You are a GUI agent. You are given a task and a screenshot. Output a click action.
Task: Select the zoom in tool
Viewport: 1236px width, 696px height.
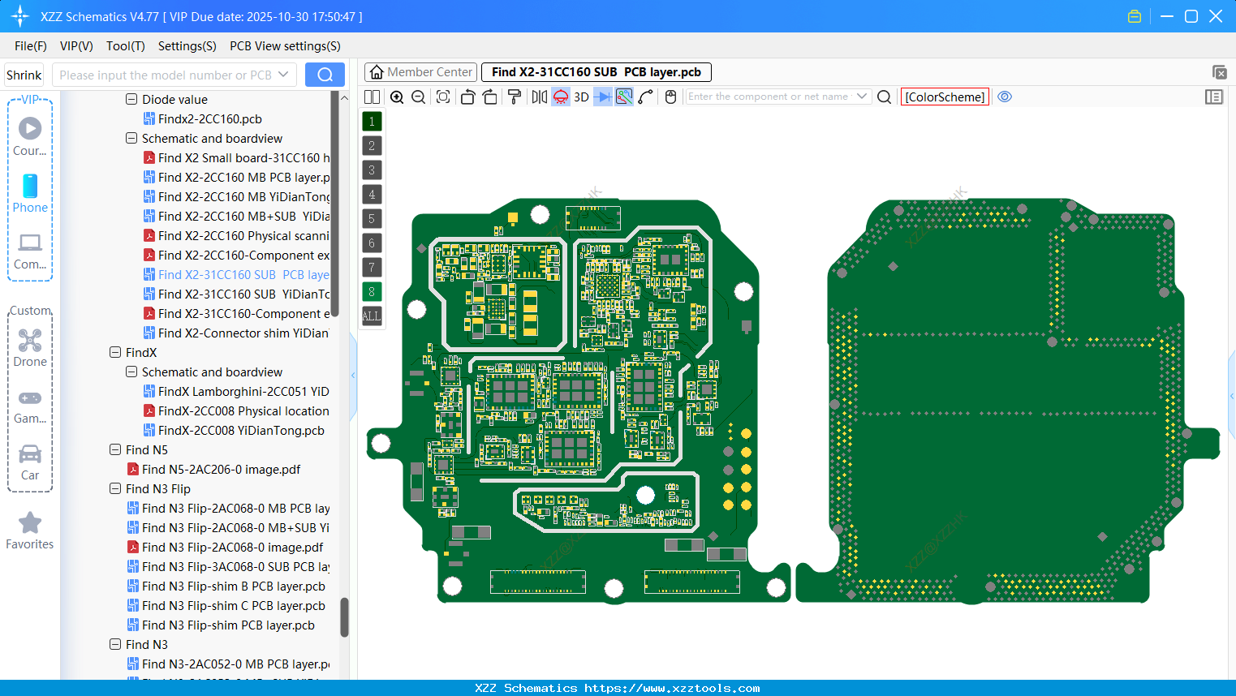[x=397, y=97]
